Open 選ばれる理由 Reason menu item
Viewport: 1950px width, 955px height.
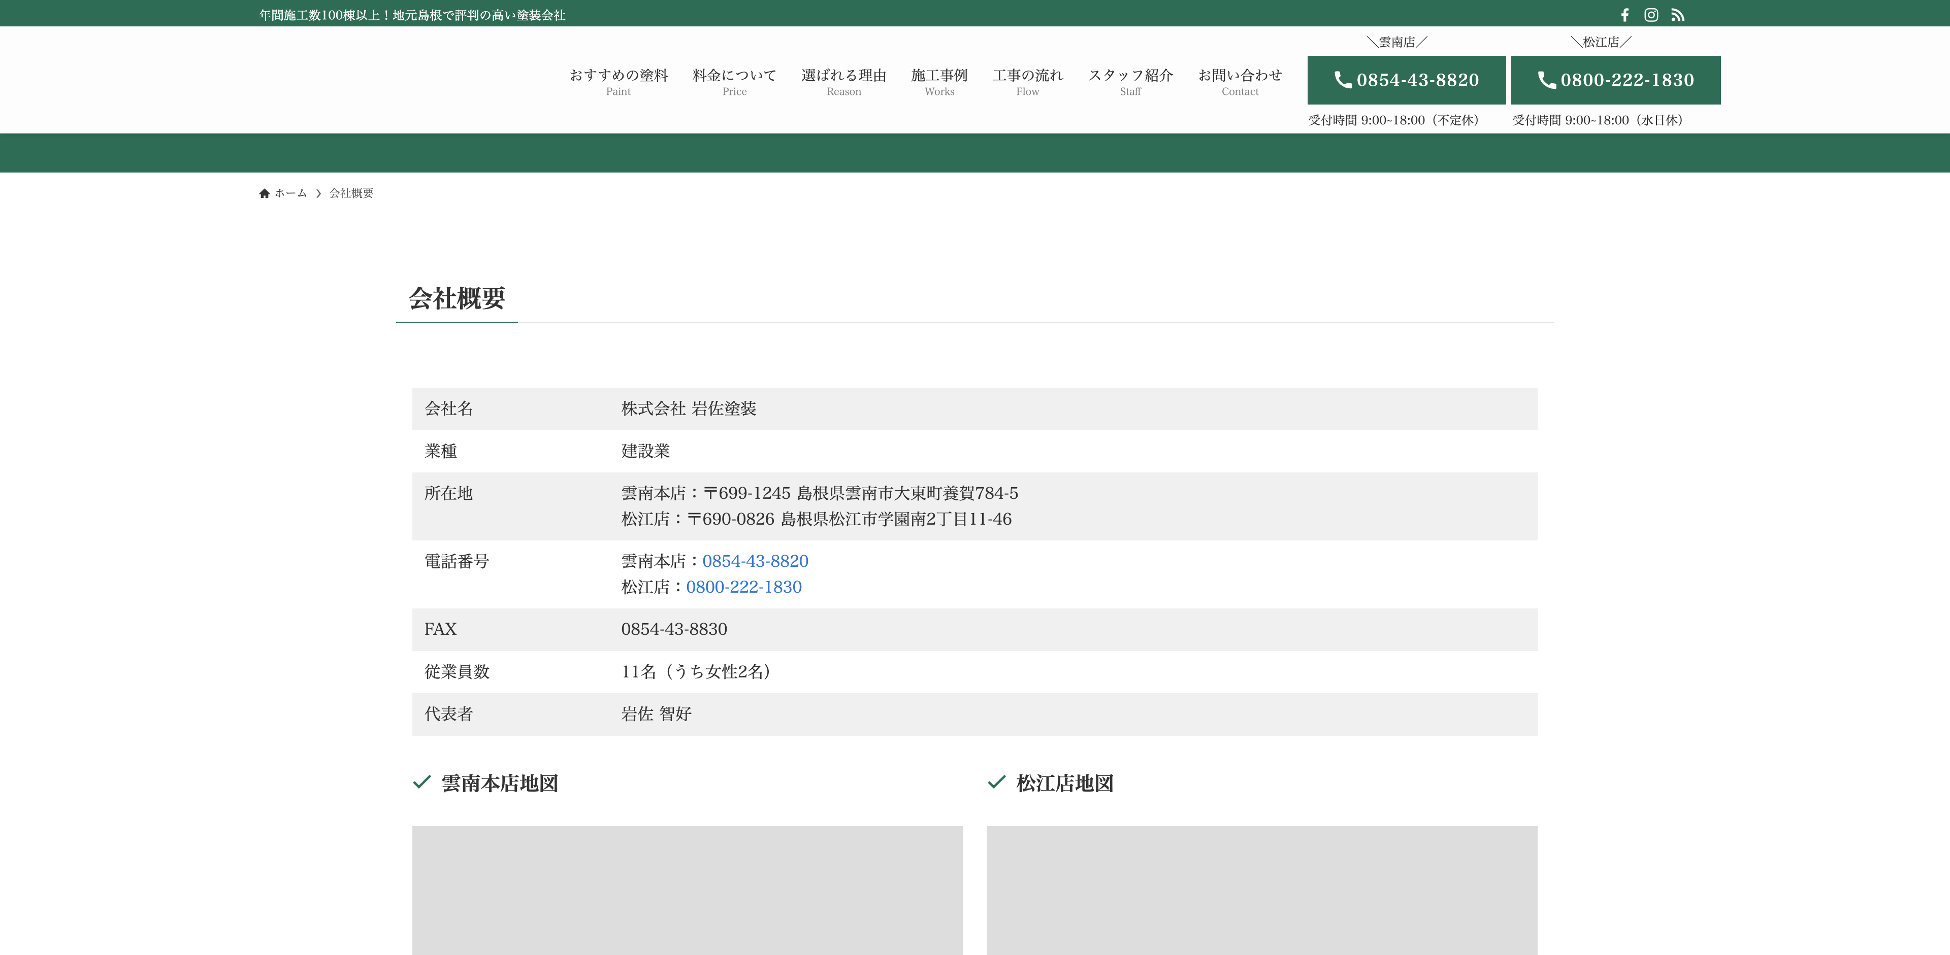(x=843, y=82)
